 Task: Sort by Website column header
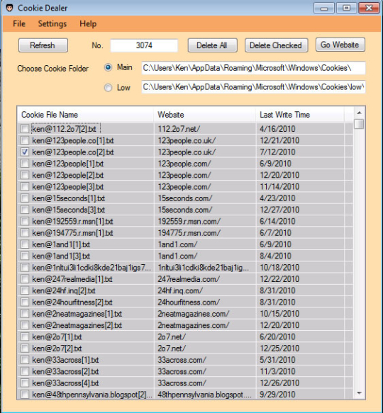[204, 115]
